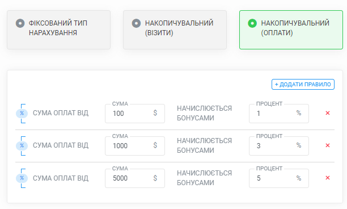347x209 pixels.
Task: Edit the Сума field containing 5000
Action: [x=135, y=178]
